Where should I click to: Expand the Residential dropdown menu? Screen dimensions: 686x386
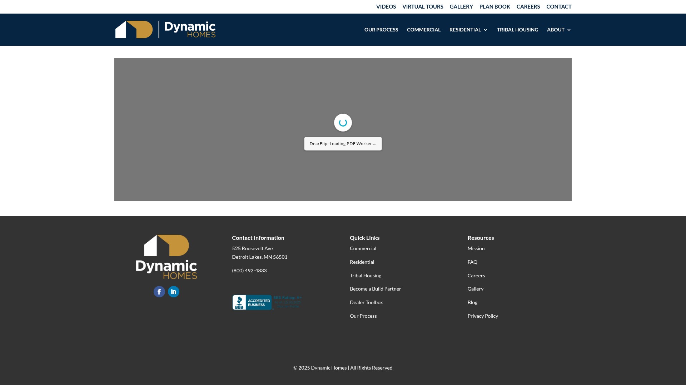click(468, 30)
